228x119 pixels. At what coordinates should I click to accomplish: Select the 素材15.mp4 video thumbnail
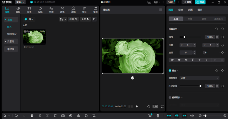[x=35, y=37]
